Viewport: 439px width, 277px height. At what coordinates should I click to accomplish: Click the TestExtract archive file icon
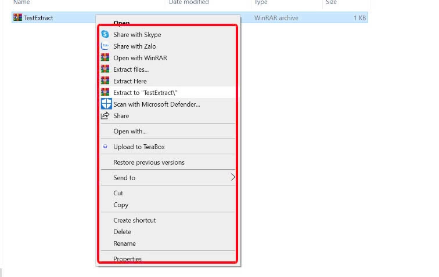pos(17,17)
